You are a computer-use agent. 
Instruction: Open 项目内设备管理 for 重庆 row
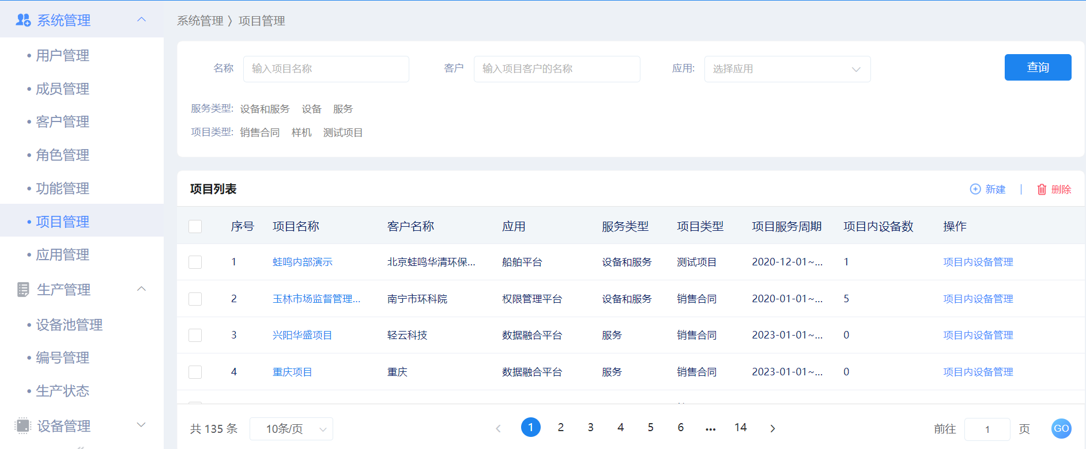pos(978,372)
